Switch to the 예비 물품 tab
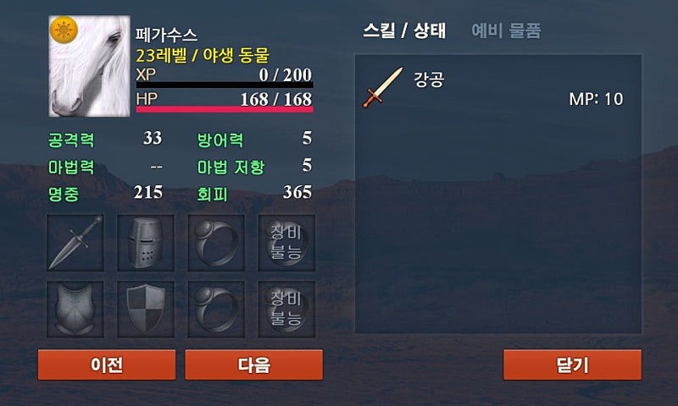This screenshot has width=678, height=406. (506, 30)
